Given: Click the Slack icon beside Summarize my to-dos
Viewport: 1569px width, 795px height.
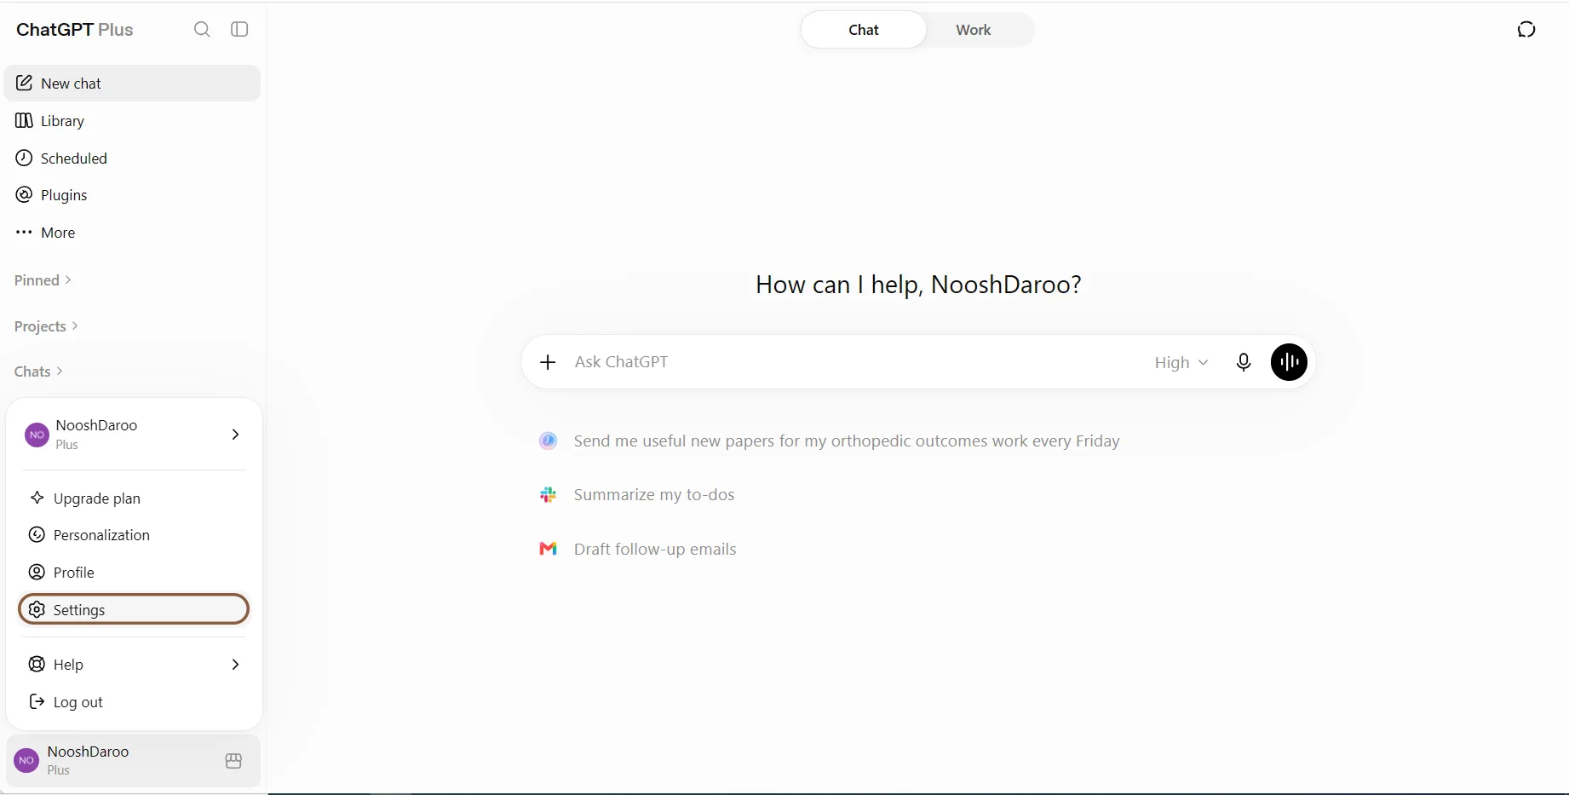Looking at the screenshot, I should click(x=549, y=495).
